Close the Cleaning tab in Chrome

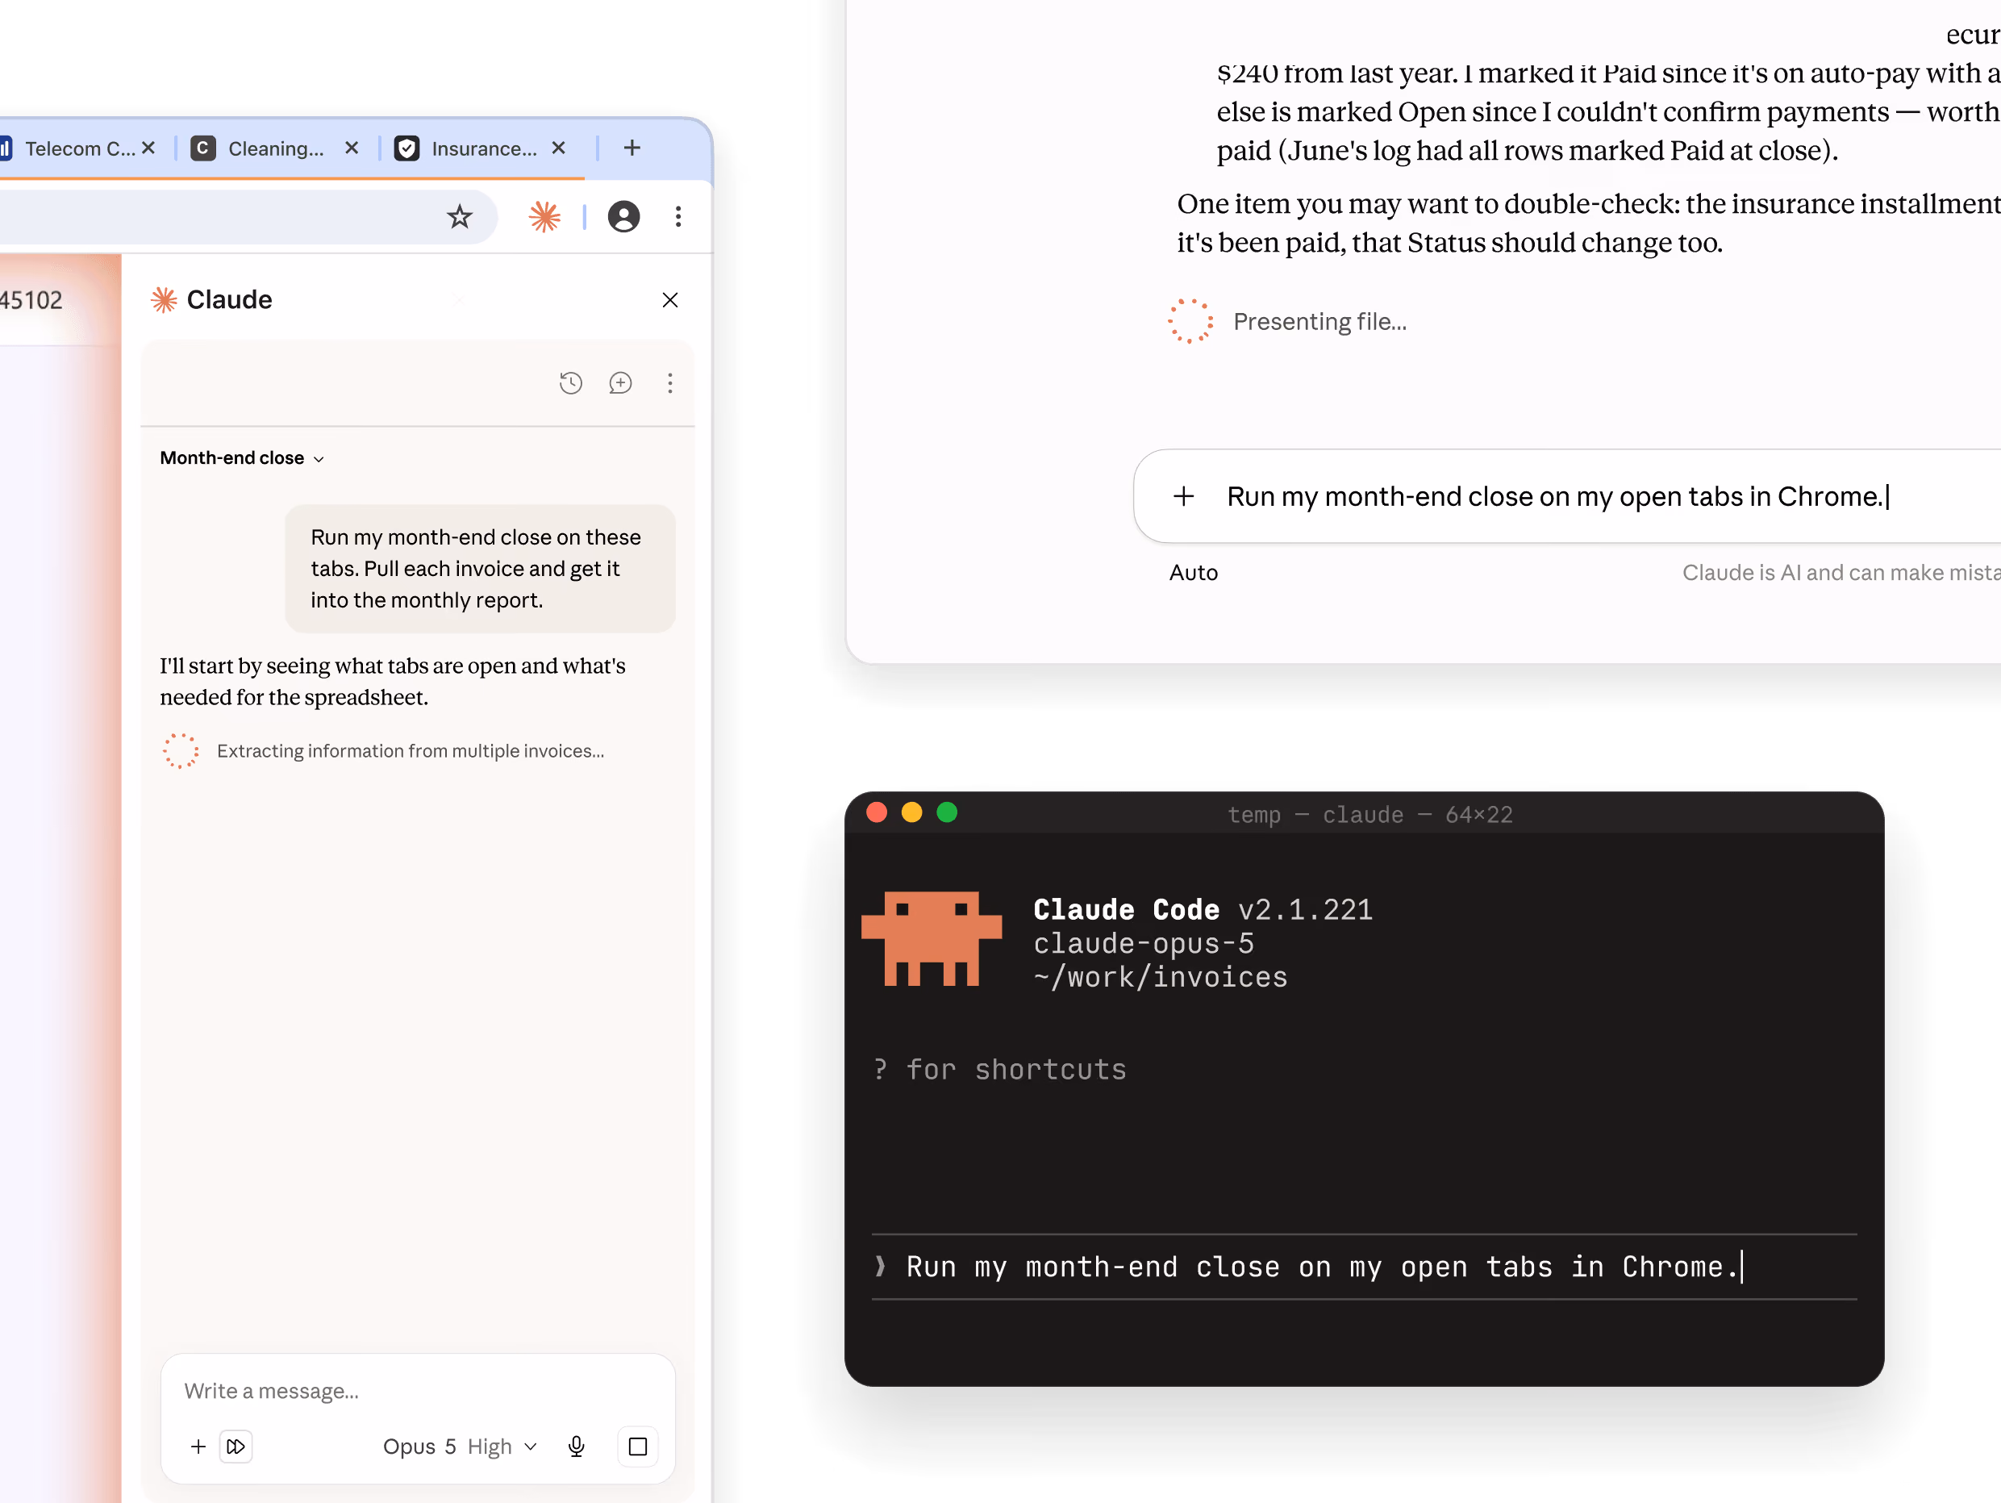tap(352, 148)
